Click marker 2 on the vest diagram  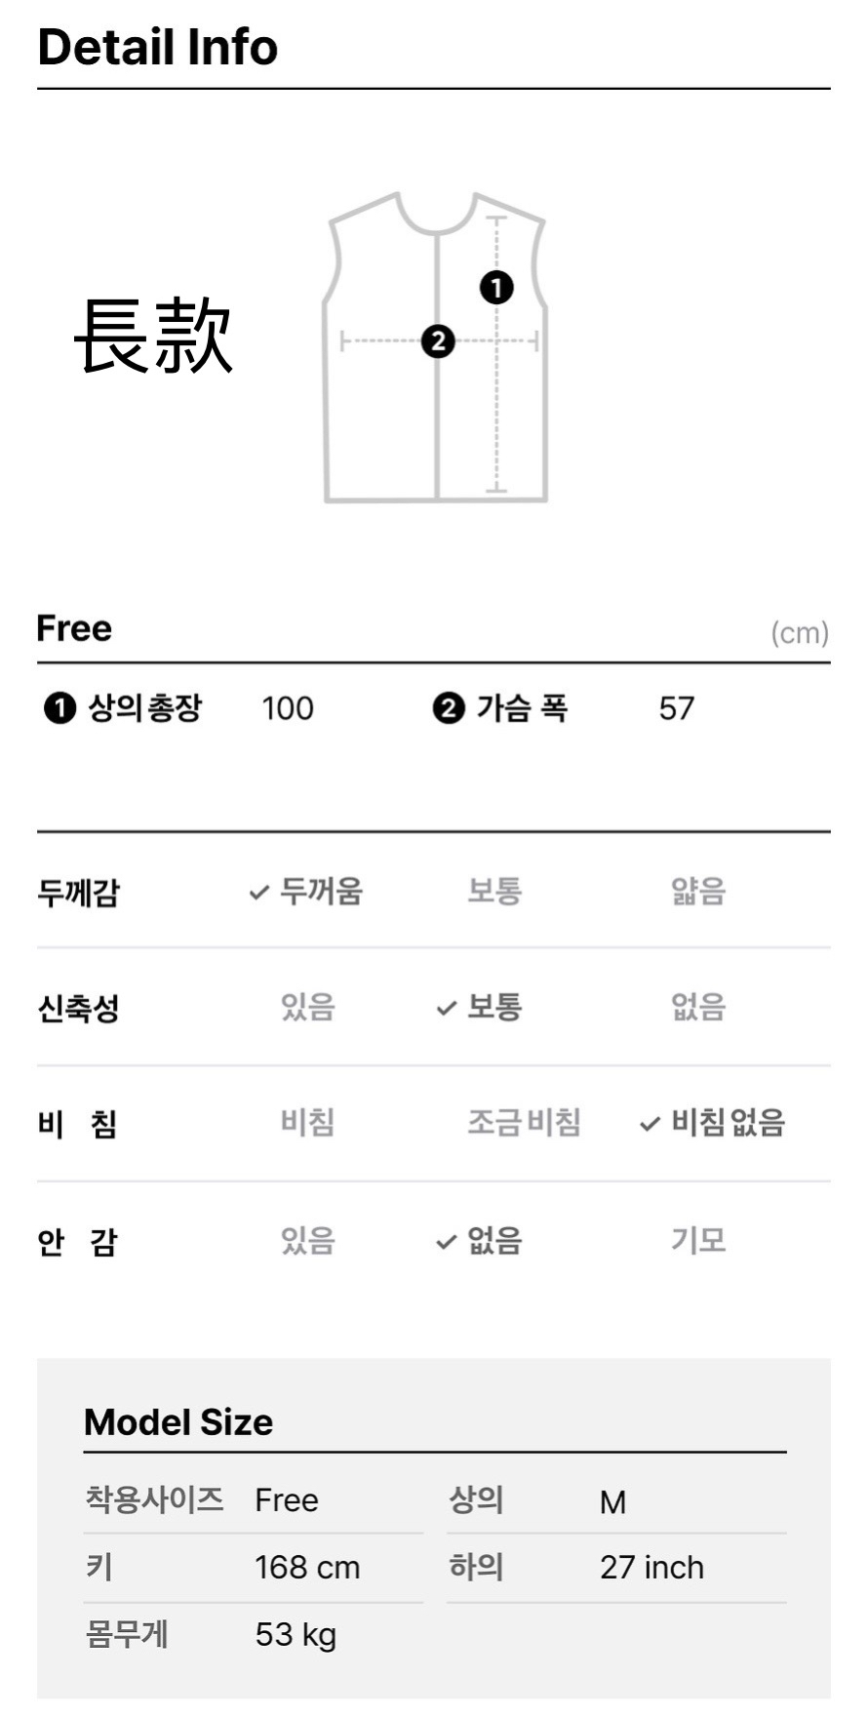(x=438, y=341)
